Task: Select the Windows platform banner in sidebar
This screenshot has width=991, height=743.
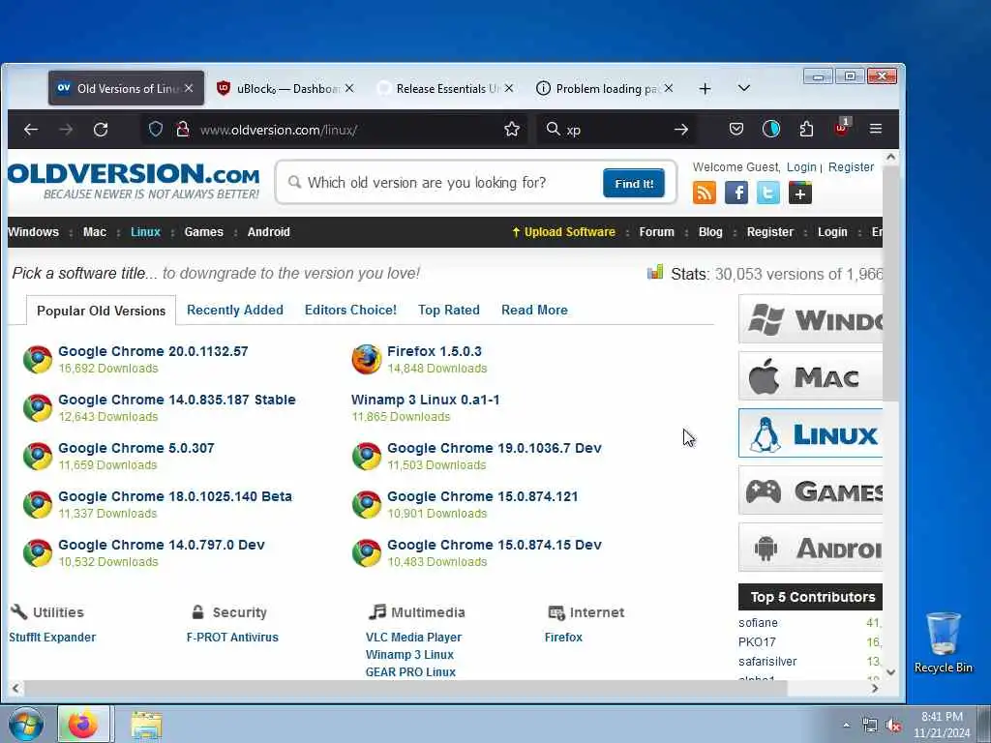Action: 811,319
